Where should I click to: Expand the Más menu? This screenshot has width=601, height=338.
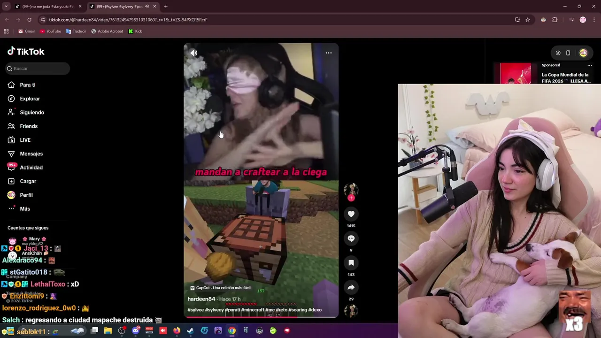[x=24, y=209]
